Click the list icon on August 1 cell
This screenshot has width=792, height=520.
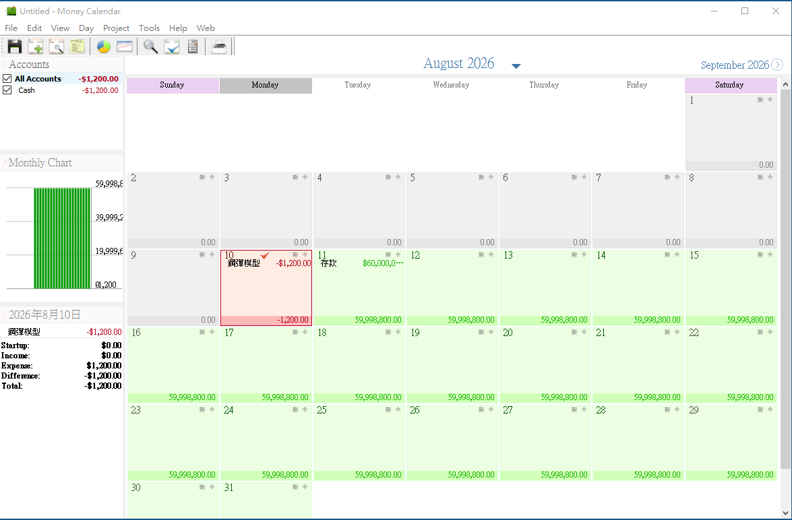(x=760, y=100)
